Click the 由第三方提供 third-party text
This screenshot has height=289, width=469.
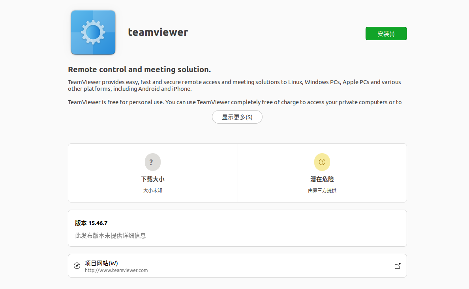pyautogui.click(x=322, y=190)
